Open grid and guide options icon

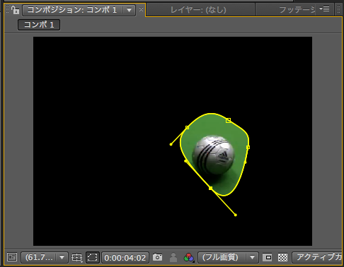pyautogui.click(x=77, y=257)
